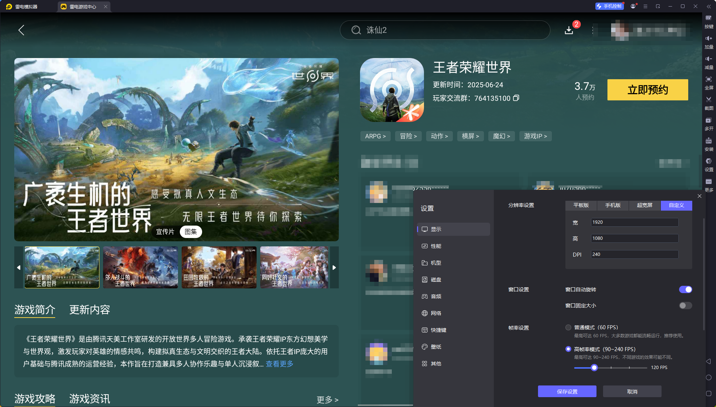716x407 pixels.
Task: Go back using the left arrow icon
Action: 22,30
